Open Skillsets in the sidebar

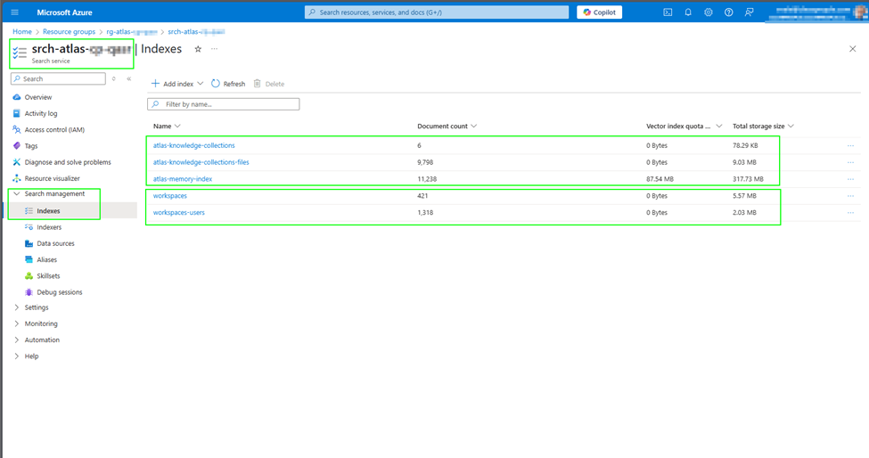(x=48, y=276)
